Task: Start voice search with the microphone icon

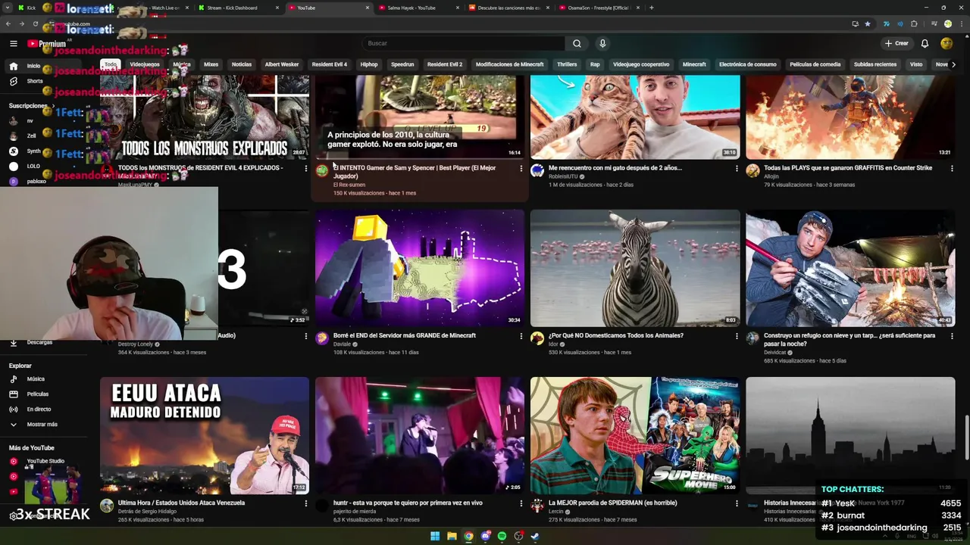Action: 602,43
